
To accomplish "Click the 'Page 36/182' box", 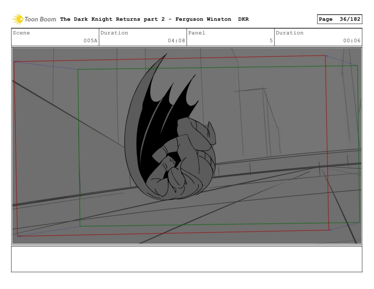I will click(339, 19).
